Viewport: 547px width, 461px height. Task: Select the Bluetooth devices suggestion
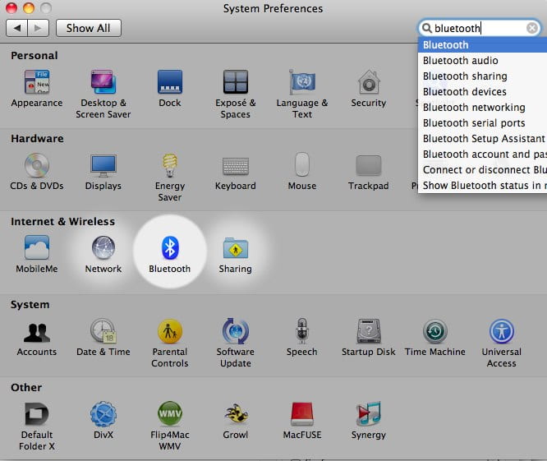pos(482,92)
